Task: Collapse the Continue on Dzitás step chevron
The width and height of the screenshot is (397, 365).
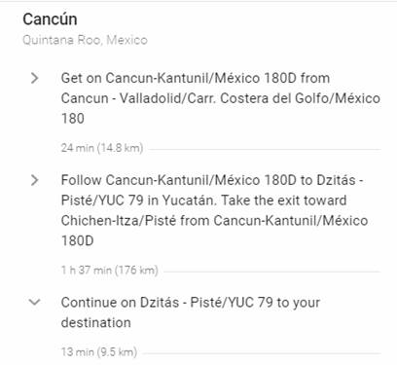Action: point(34,302)
